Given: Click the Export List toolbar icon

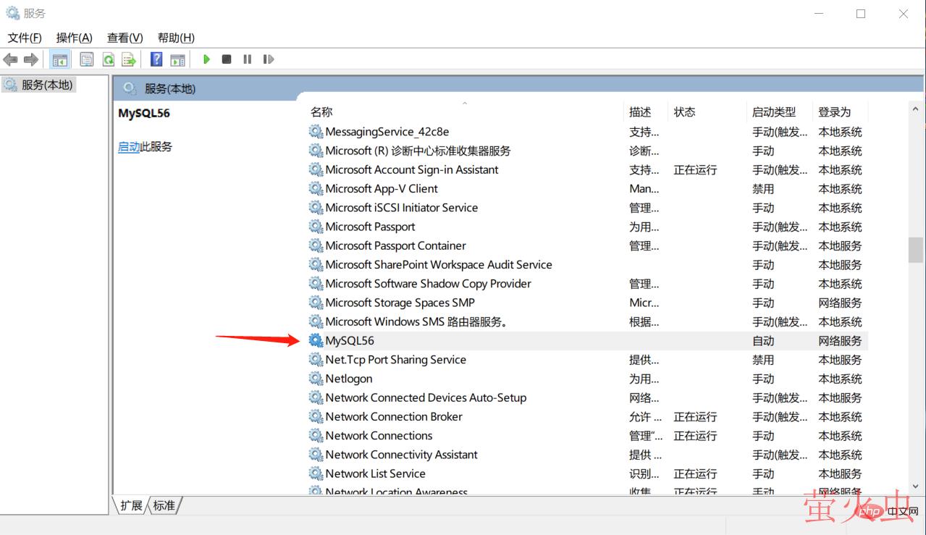Looking at the screenshot, I should (x=129, y=59).
